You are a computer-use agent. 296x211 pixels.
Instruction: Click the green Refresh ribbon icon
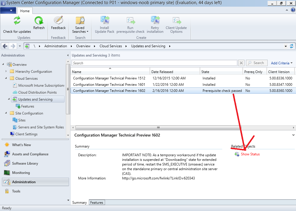pos(39,20)
